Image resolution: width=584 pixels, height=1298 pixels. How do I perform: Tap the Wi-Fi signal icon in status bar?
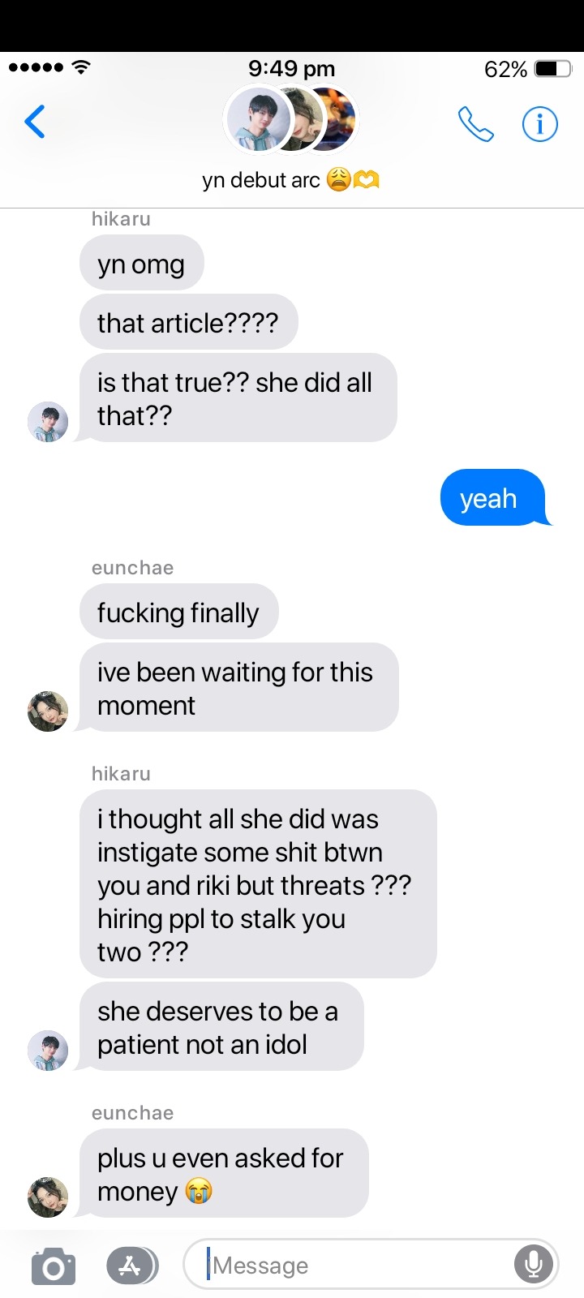click(x=80, y=67)
